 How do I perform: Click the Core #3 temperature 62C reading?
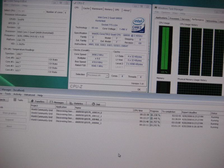coord(32,70)
